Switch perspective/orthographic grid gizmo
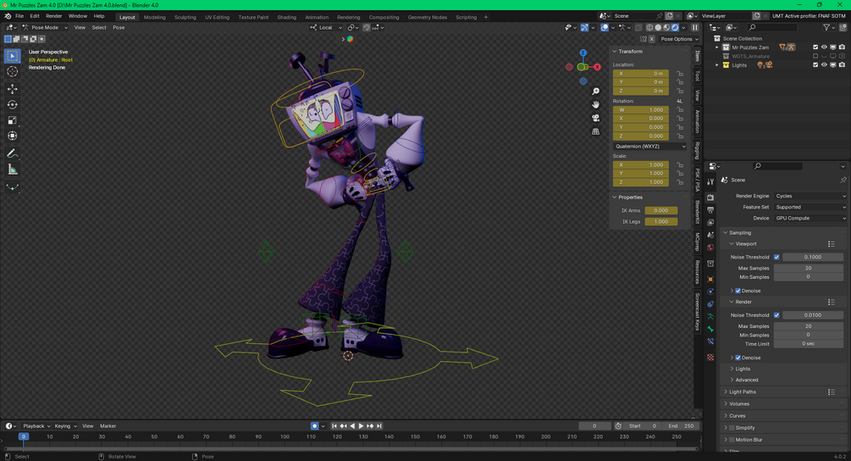Screen dimensions: 851x461 click(595, 131)
